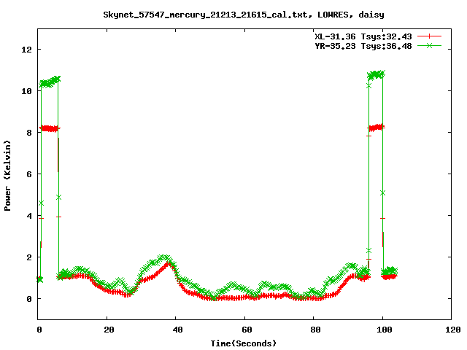Click the 120 tick label on time axis

pos(451,329)
